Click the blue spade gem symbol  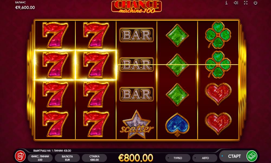point(177,124)
